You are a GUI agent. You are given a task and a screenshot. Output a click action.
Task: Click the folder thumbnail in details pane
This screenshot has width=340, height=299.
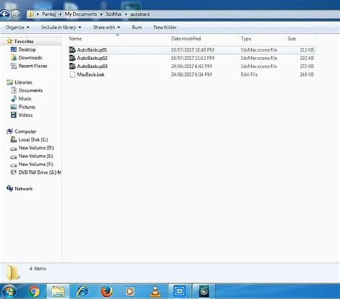13,273
